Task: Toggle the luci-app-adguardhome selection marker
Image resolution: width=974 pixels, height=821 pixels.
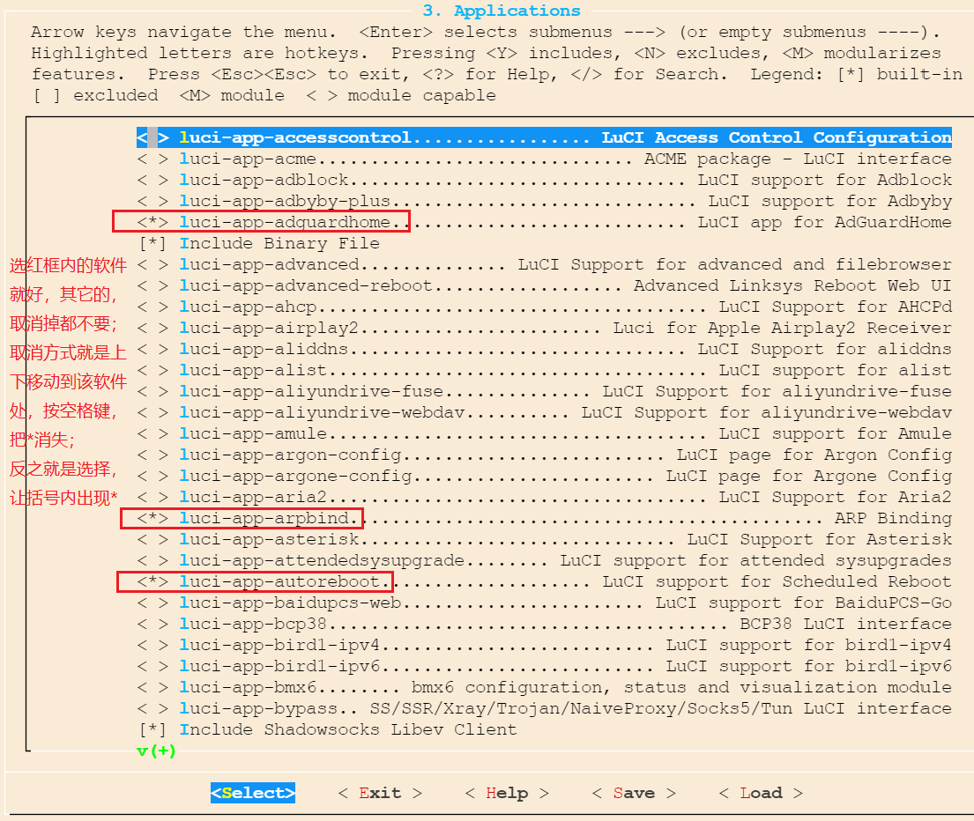Action: pos(152,222)
